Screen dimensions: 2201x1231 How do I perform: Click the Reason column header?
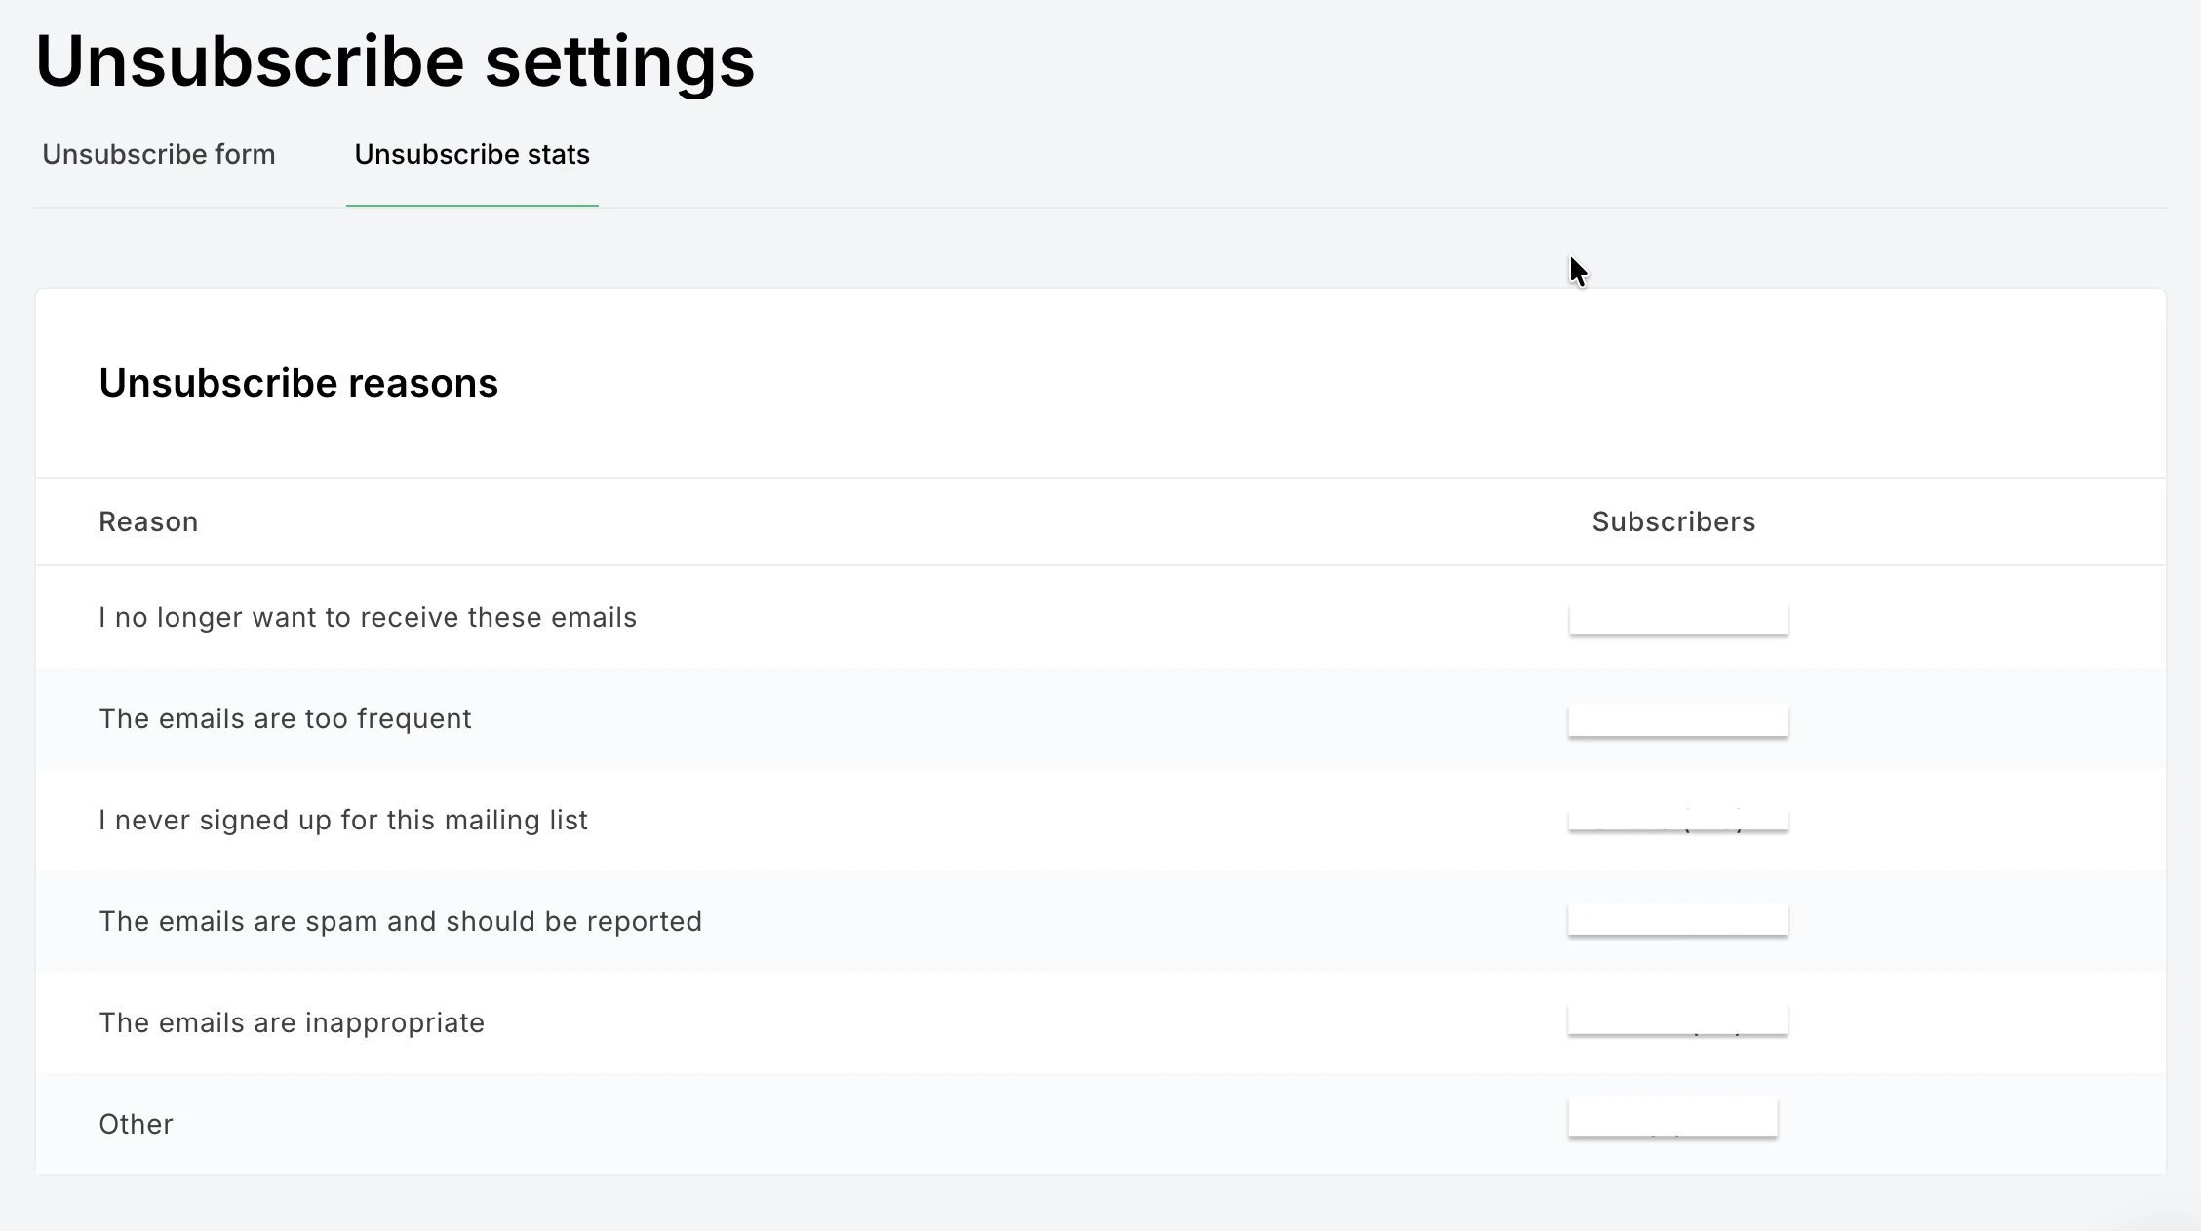pyautogui.click(x=148, y=521)
